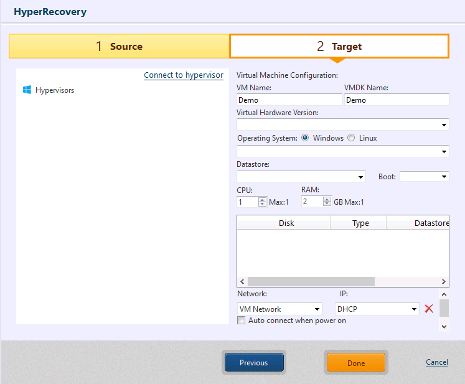Switch to the Source step tab
The image size is (465, 384).
[119, 47]
